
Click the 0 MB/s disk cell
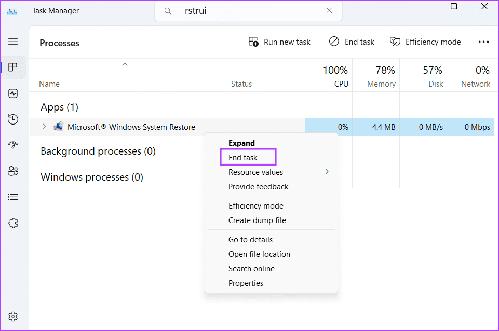tap(423, 127)
